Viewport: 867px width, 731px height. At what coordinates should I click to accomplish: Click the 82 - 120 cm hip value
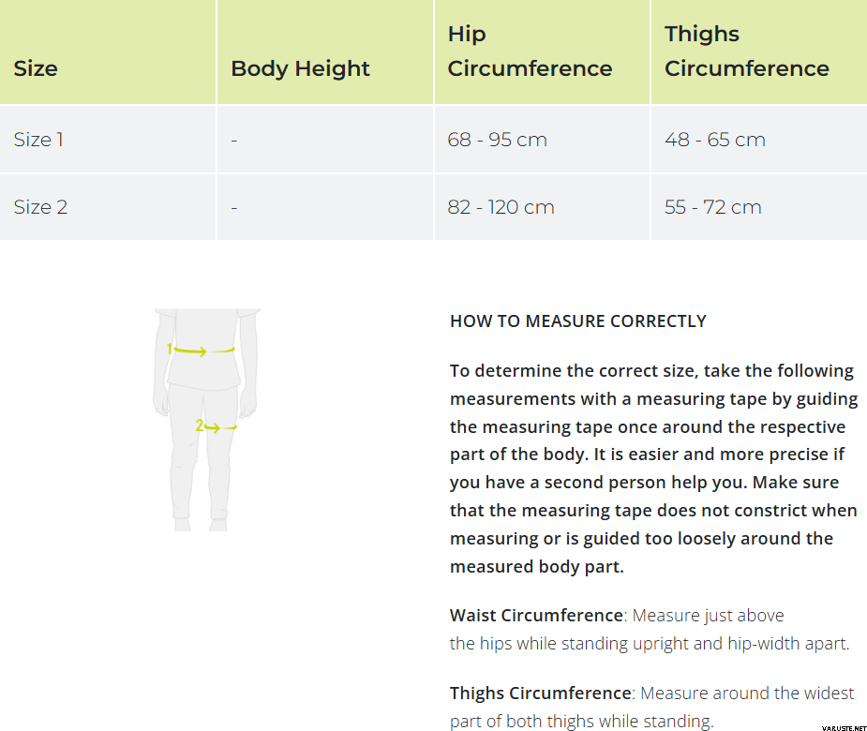tap(501, 207)
